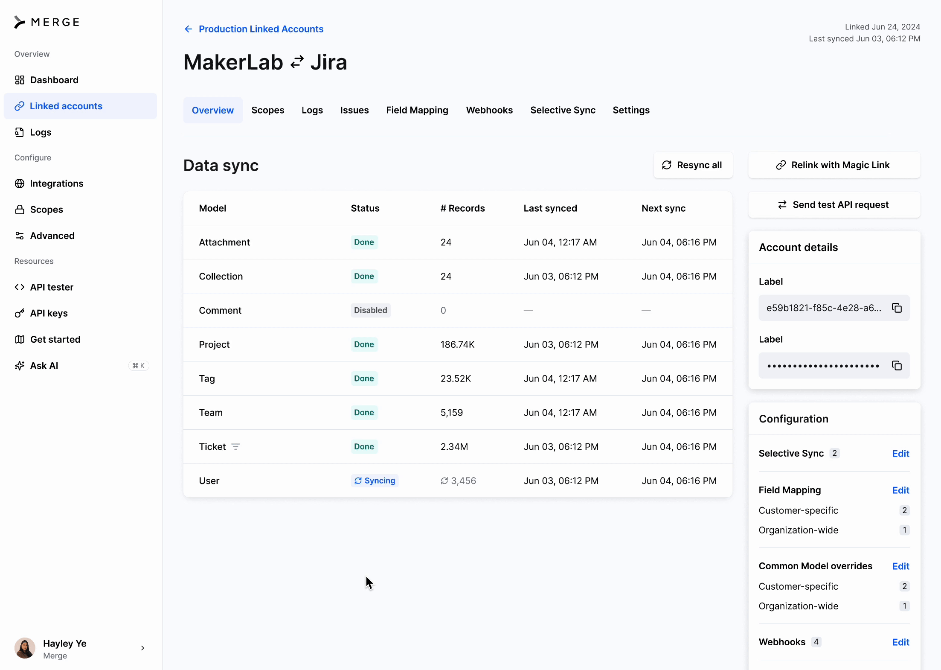Edit Field Mapping configuration
The width and height of the screenshot is (941, 670).
pyautogui.click(x=901, y=490)
